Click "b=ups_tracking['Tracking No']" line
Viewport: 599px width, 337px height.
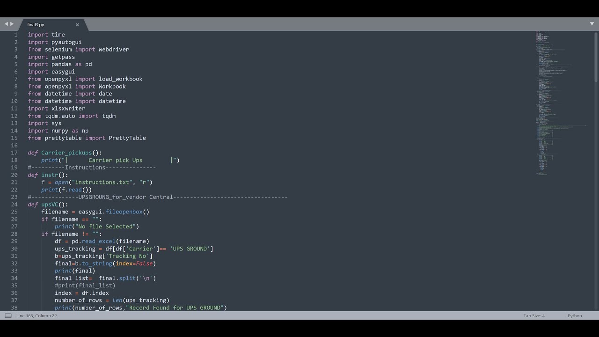pyautogui.click(x=104, y=256)
